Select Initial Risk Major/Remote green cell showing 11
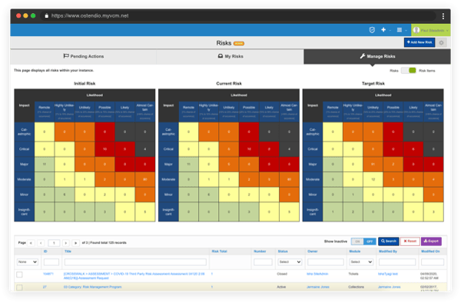 click(x=45, y=164)
